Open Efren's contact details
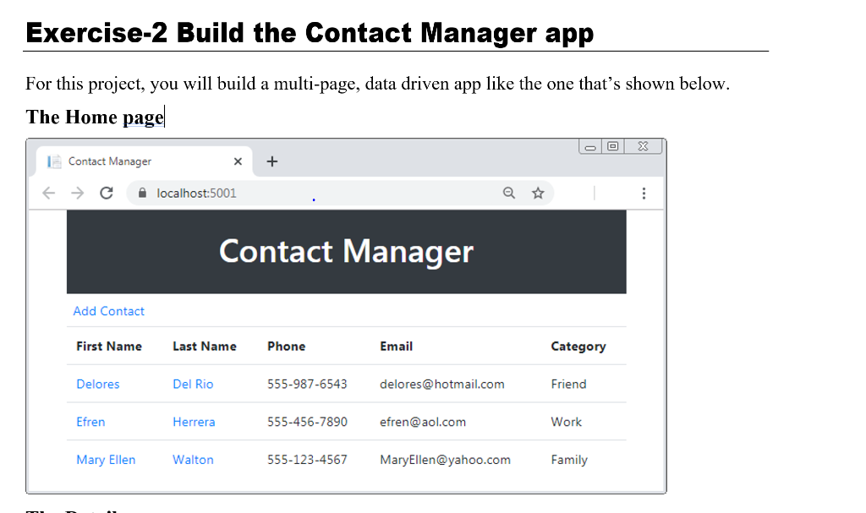The image size is (866, 513). click(x=90, y=422)
